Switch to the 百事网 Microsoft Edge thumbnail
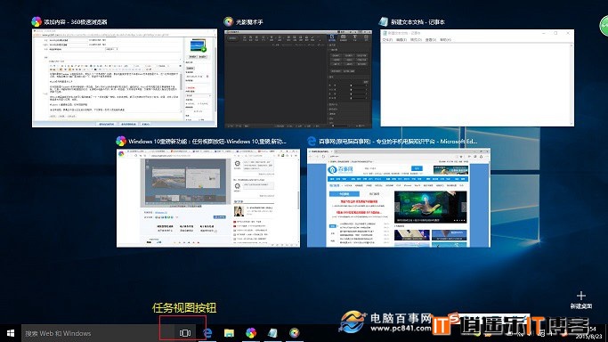Image resolution: width=608 pixels, height=342 pixels. 399,198
